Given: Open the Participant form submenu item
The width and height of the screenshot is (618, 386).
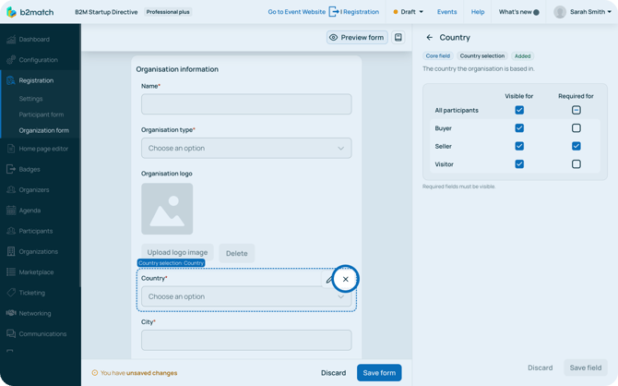Looking at the screenshot, I should (x=42, y=115).
